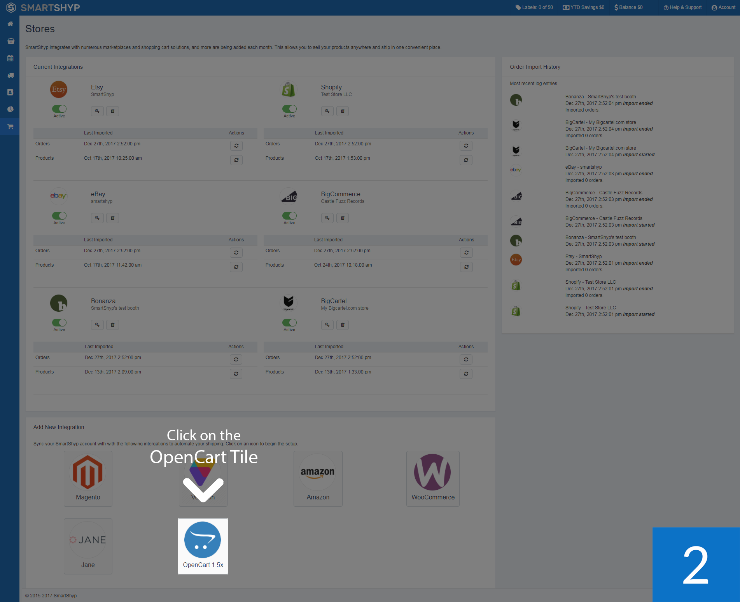
Task: Click the 'My Bigcartel.com store' subtitle
Action: click(x=345, y=308)
